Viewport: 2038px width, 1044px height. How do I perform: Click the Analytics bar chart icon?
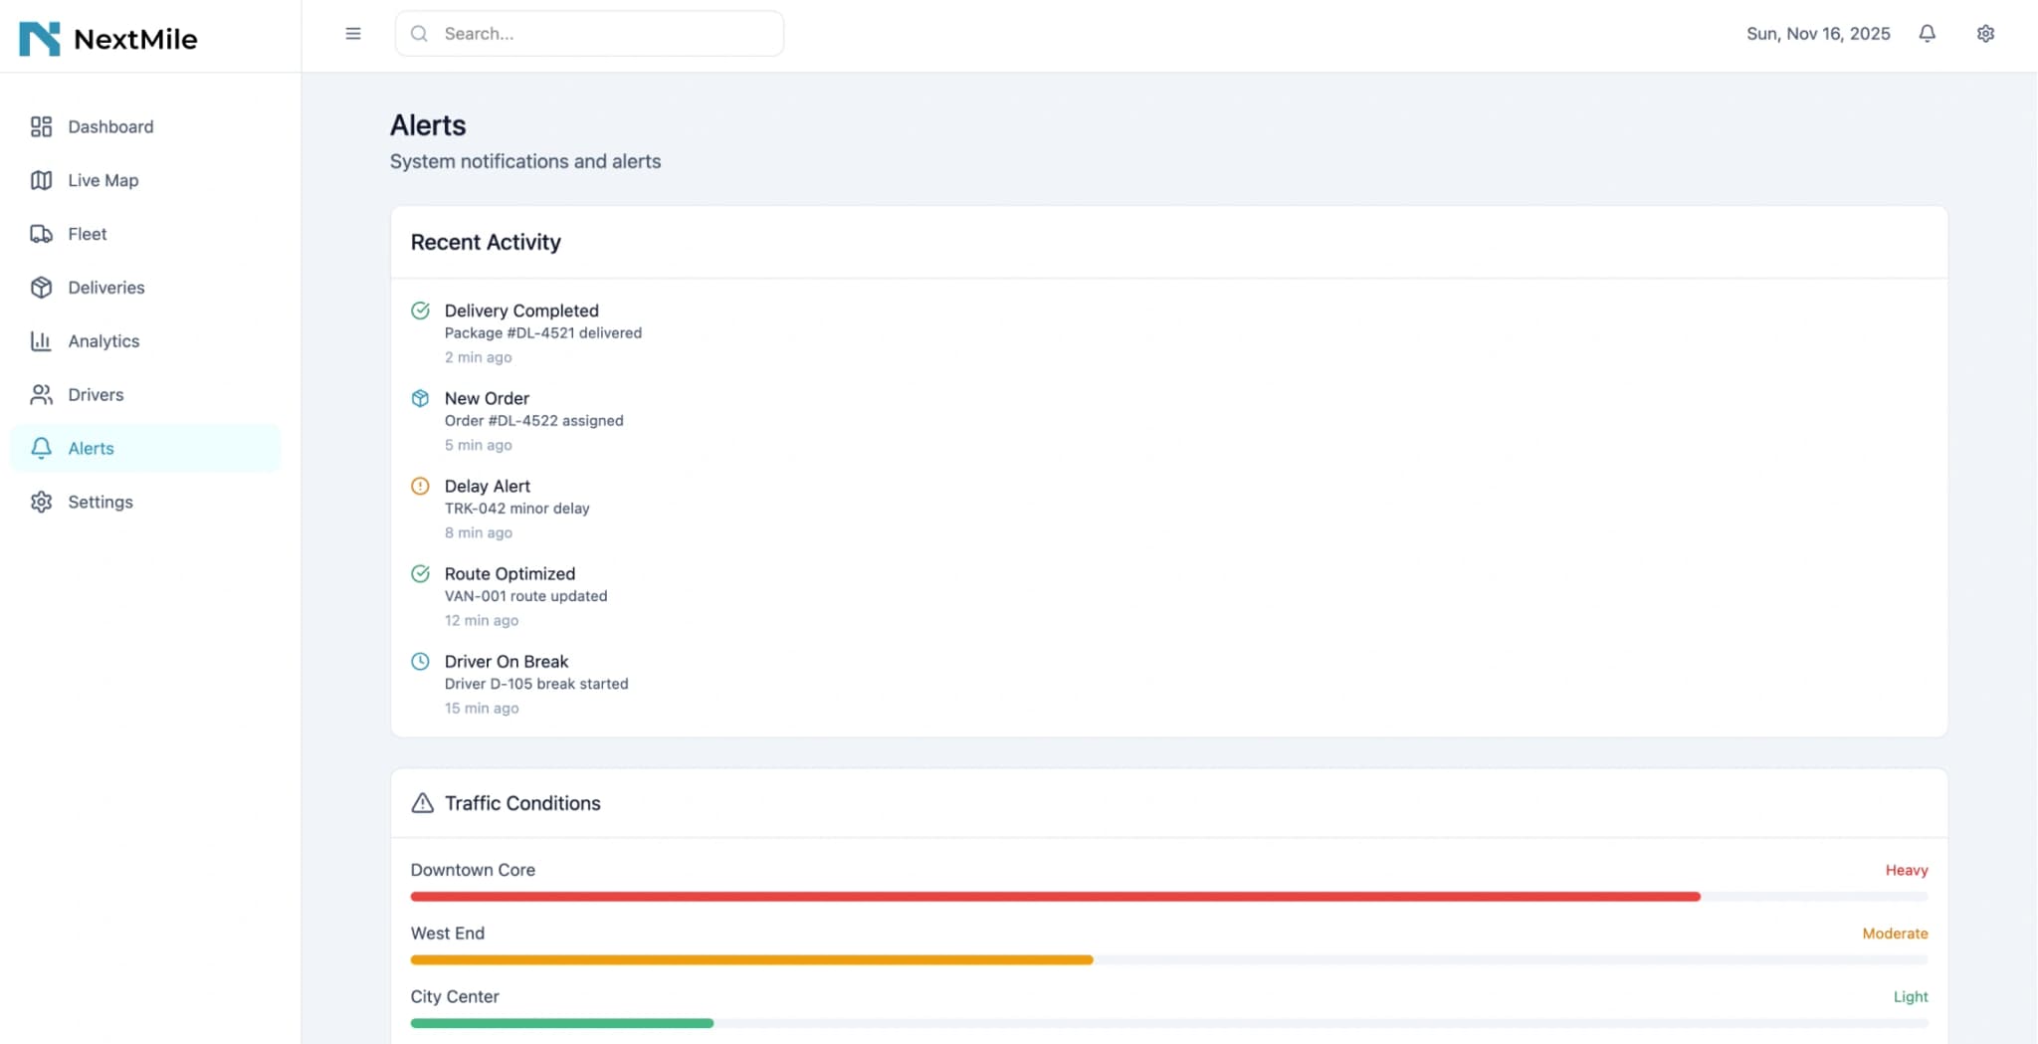click(41, 341)
